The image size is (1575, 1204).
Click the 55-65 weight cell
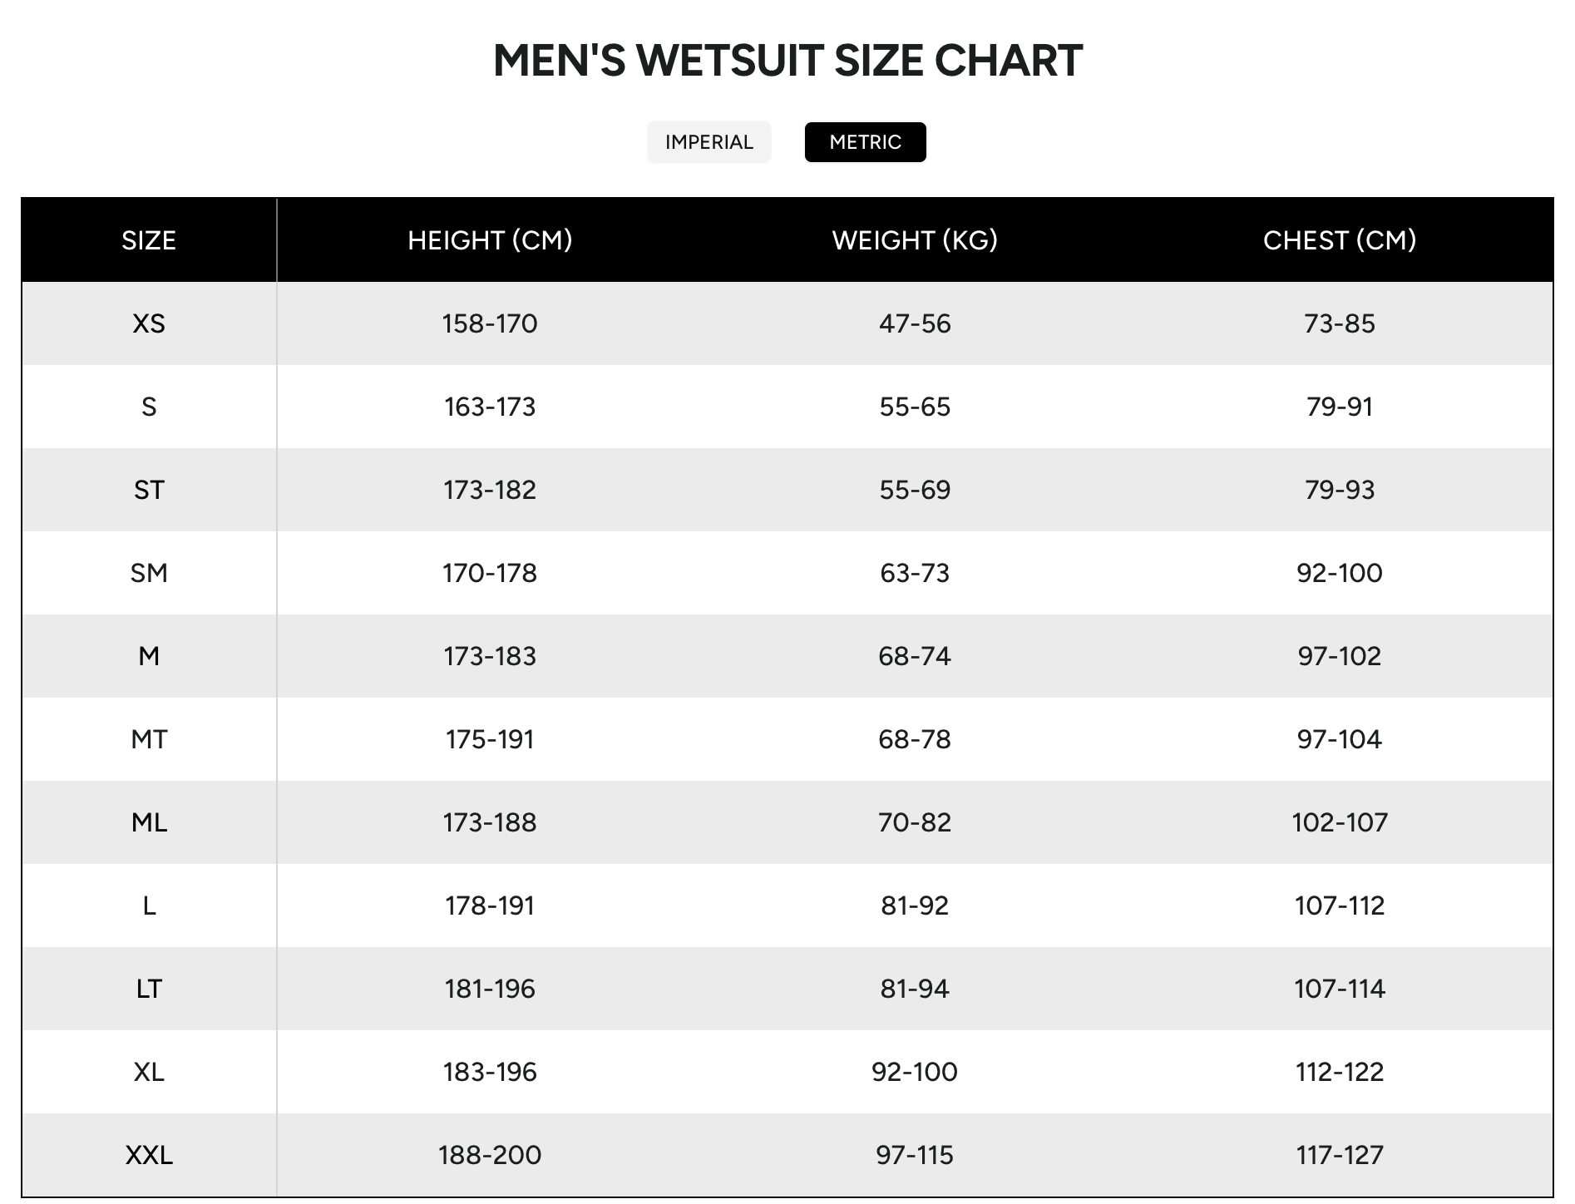[x=915, y=407]
